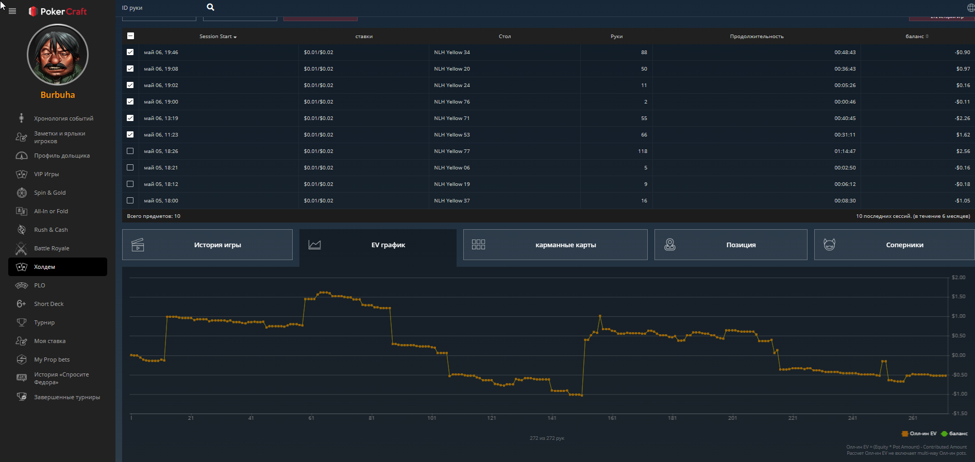Open Соперники tab
Screen dimensions: 975x462
coord(895,245)
